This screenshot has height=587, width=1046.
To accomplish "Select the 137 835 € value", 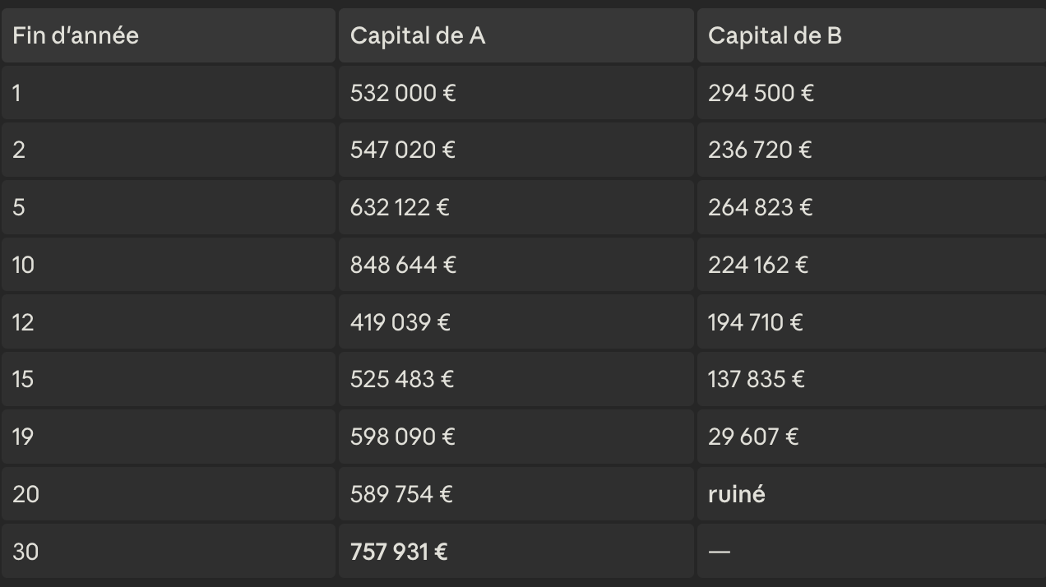I will [757, 379].
